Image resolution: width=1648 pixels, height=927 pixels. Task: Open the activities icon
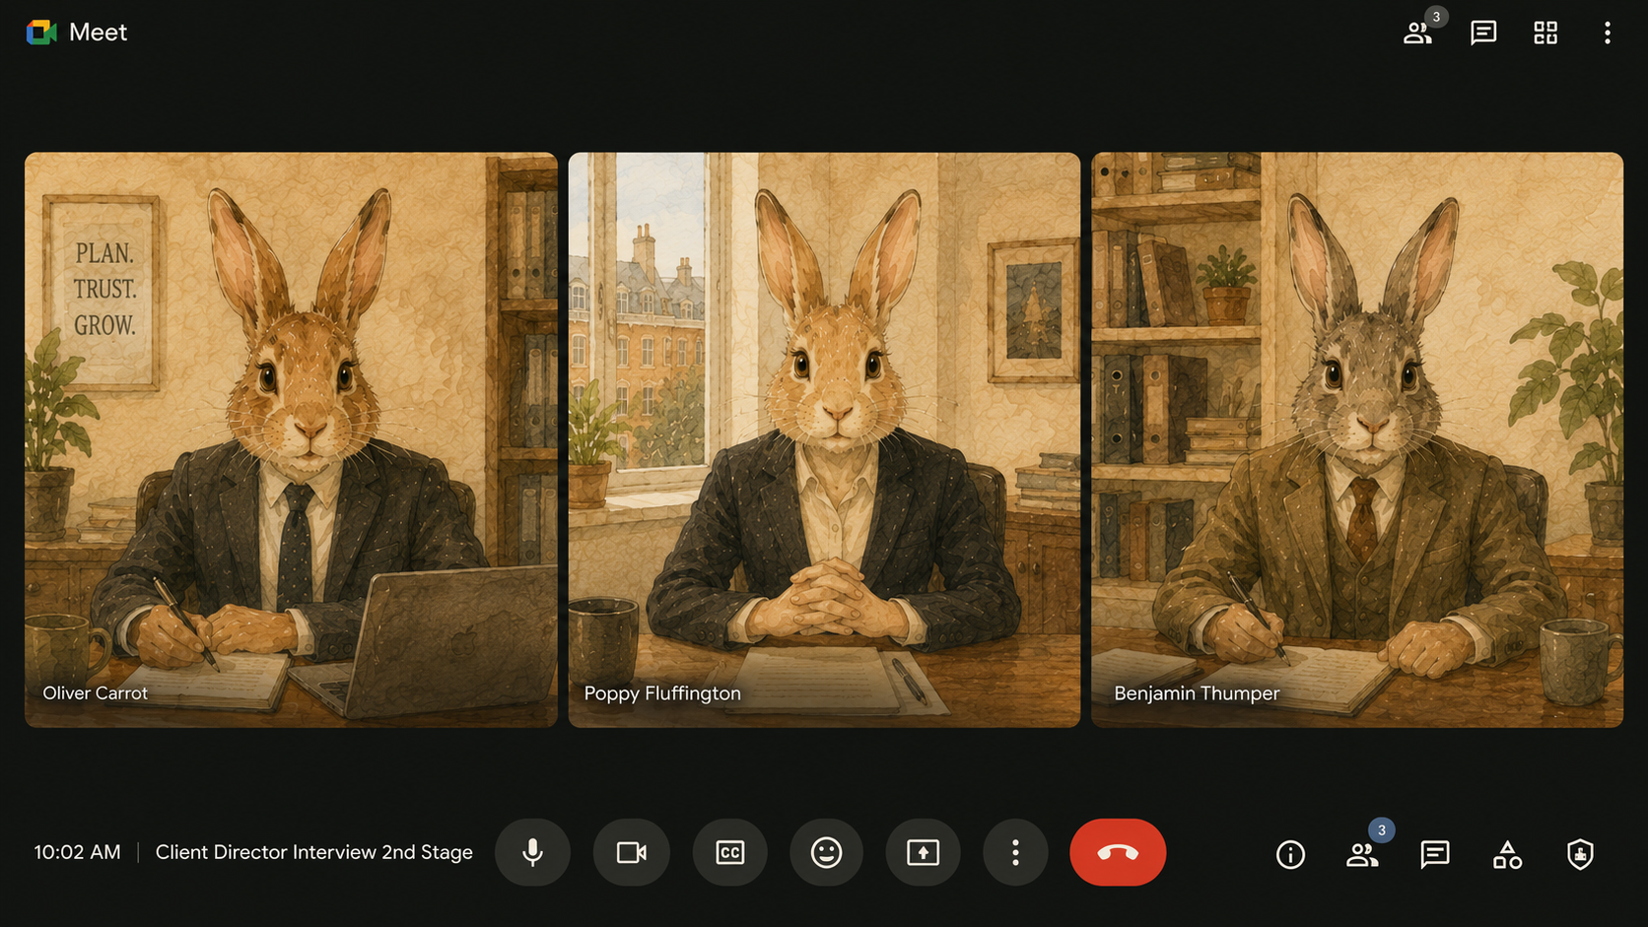pyautogui.click(x=1507, y=854)
